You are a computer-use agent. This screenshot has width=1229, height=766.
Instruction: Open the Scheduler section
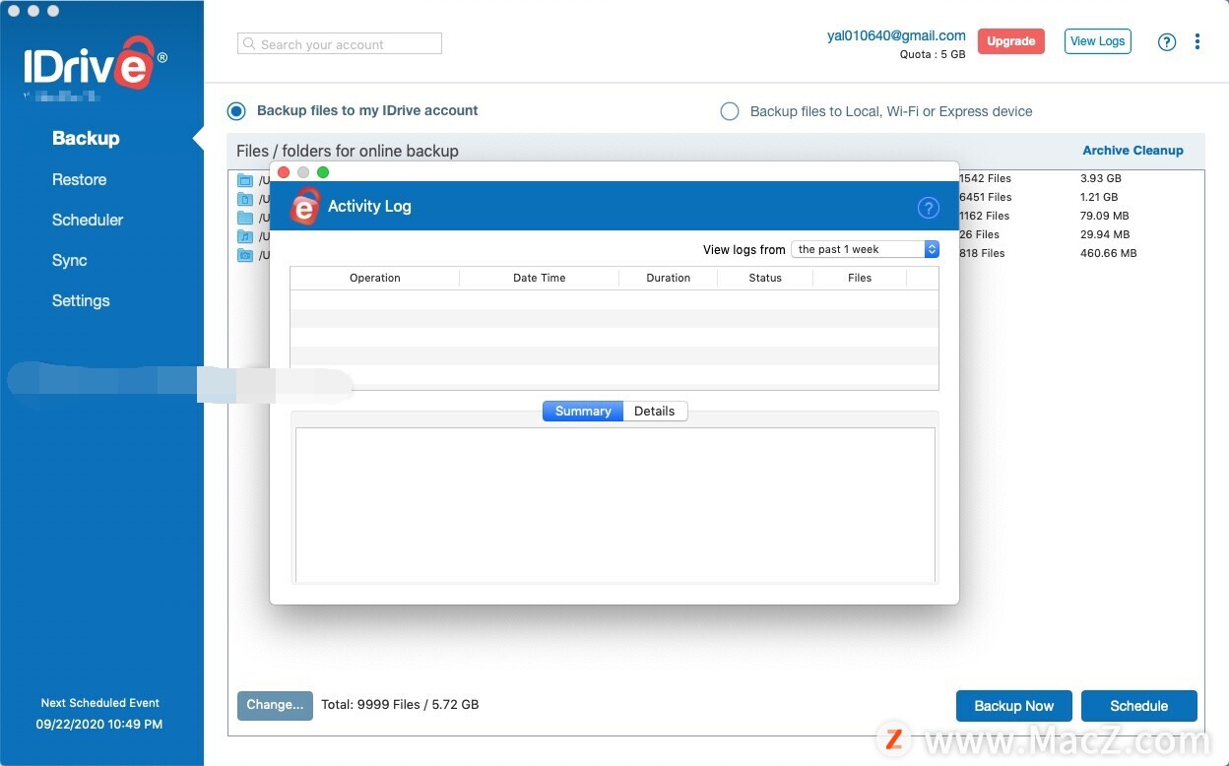click(88, 220)
